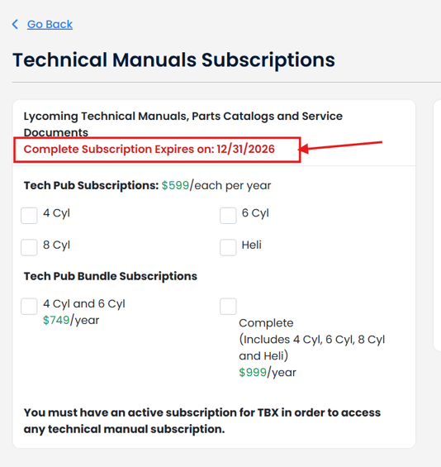This screenshot has width=441, height=467.
Task: Tick the 6 Cyl subscription checkbox
Action: click(x=228, y=216)
